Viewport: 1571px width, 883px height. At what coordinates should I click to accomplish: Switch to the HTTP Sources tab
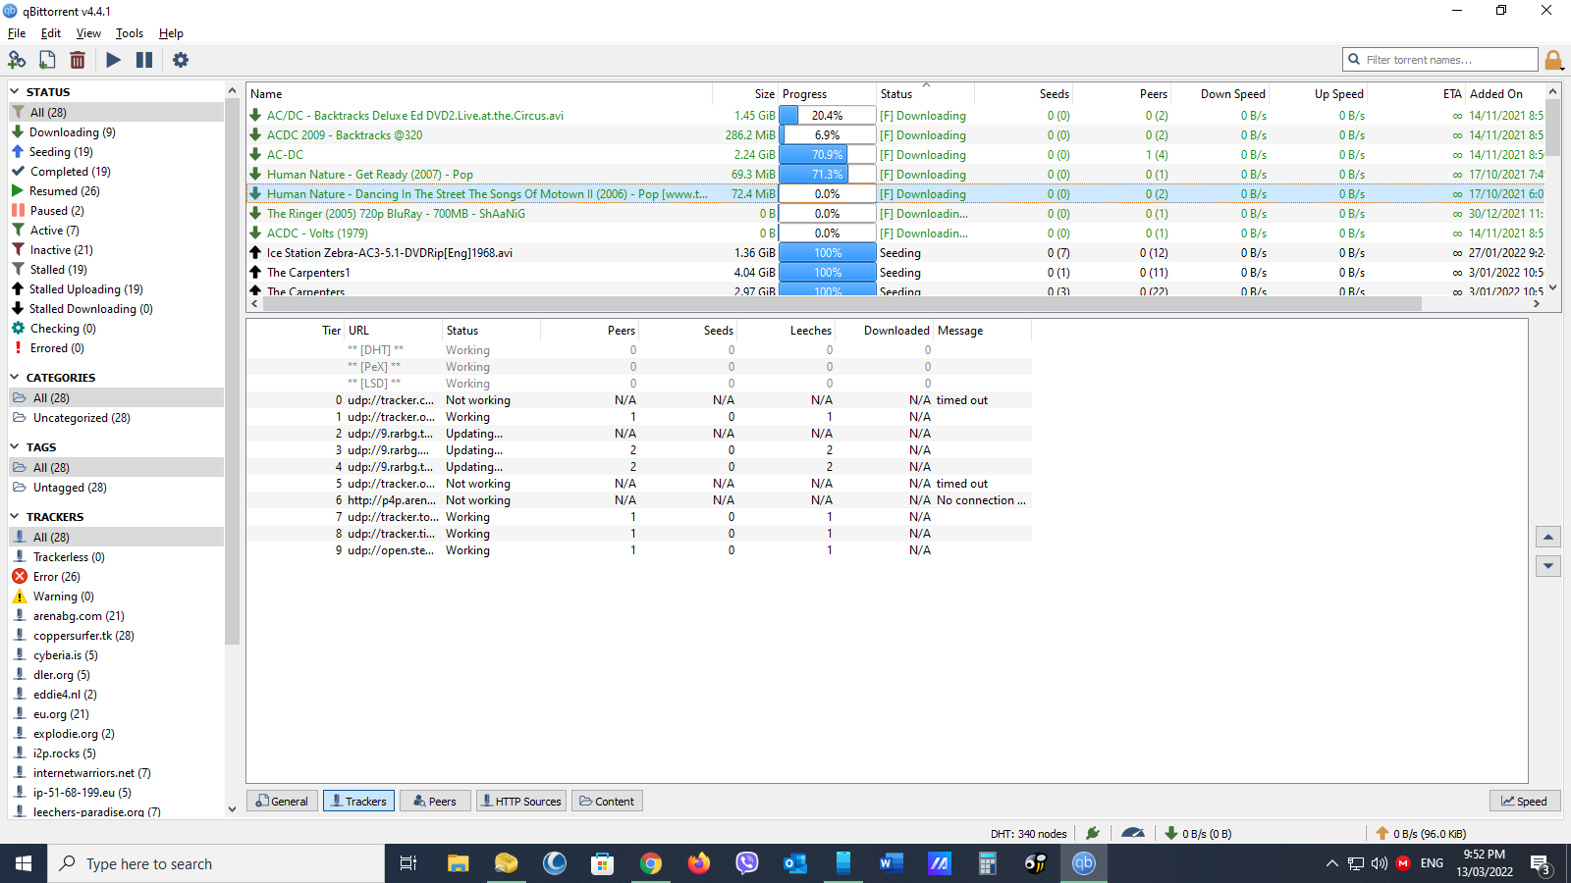click(x=521, y=802)
